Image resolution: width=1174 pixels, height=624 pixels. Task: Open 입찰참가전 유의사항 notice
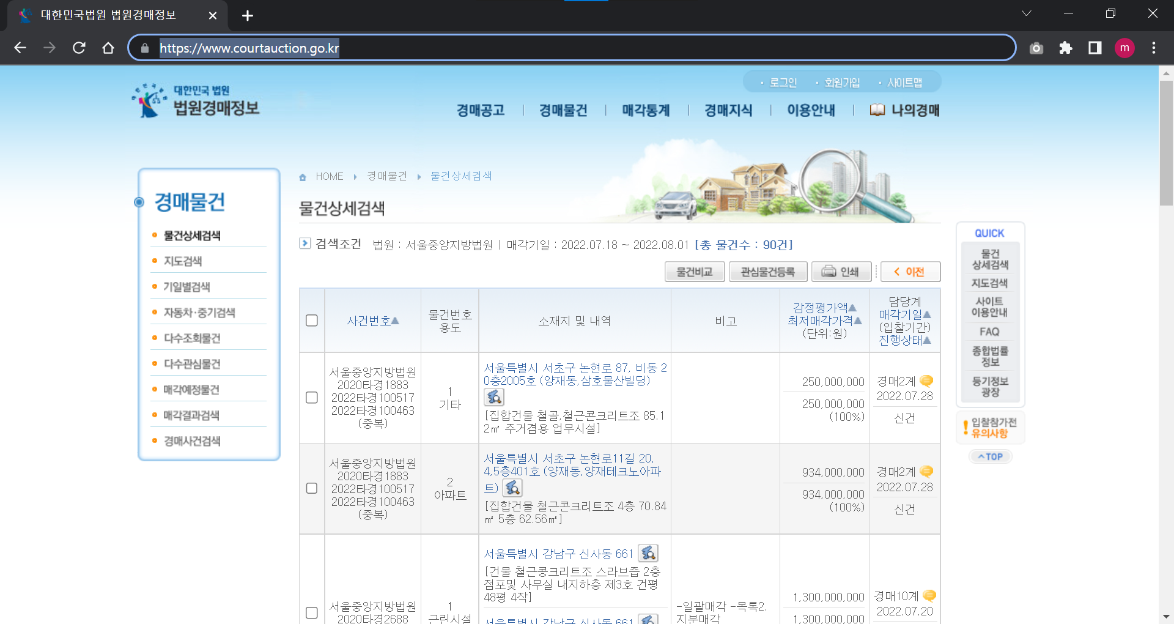pos(990,428)
